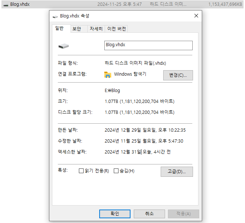Click the 만든 날짜 value 2024년 12월 29일
Viewport: 245px width, 223px height.
(x=145, y=130)
